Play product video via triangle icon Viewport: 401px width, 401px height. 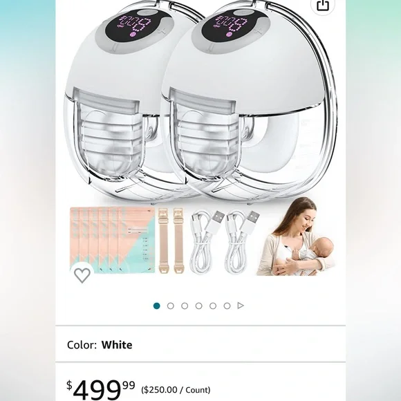(241, 306)
